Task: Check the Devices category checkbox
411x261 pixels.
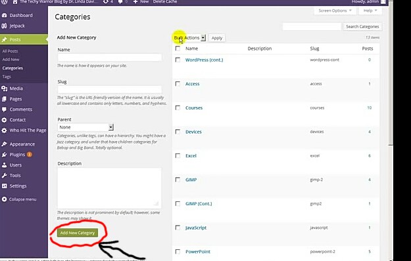Action: pyautogui.click(x=178, y=132)
